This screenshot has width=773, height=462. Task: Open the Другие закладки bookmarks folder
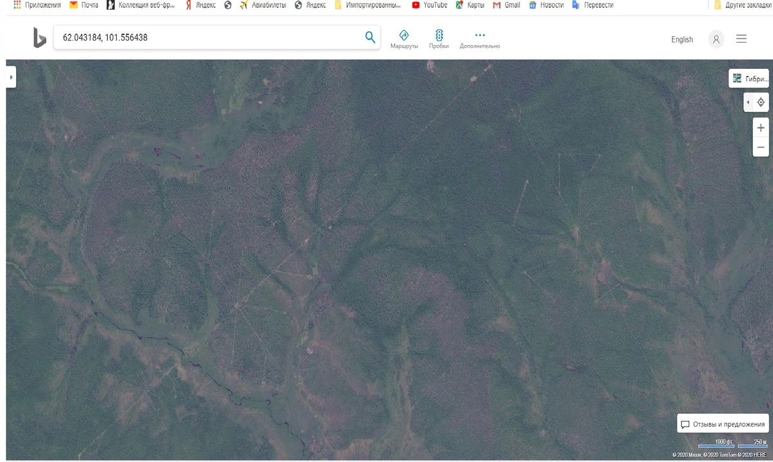click(x=742, y=5)
